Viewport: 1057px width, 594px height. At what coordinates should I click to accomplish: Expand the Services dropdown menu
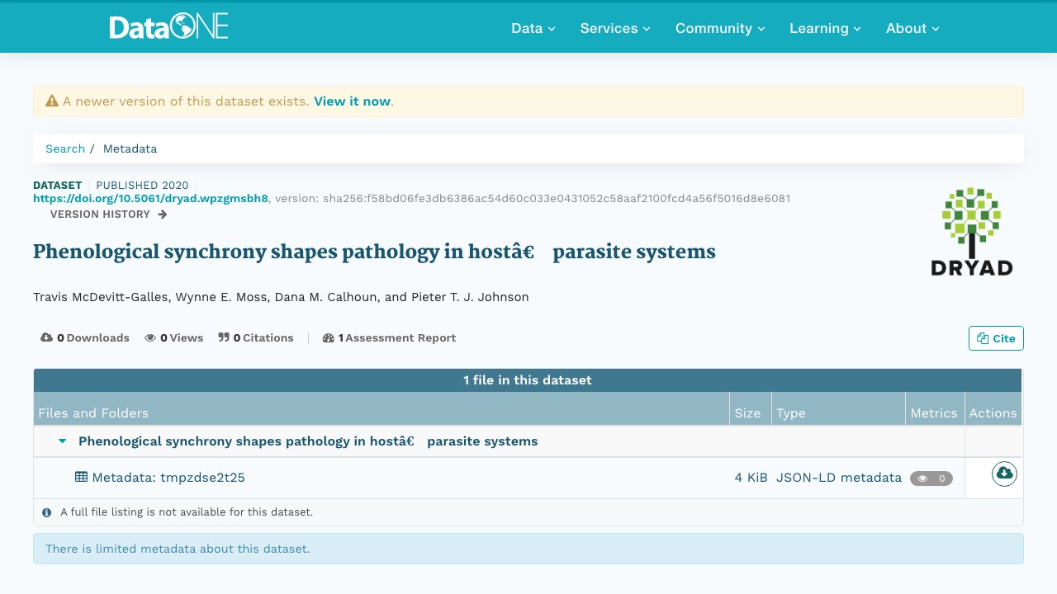(615, 28)
